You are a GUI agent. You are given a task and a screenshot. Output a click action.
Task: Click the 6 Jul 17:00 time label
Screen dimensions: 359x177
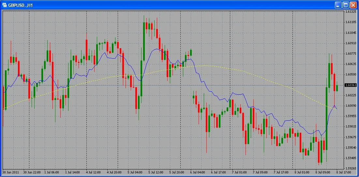tap(218, 172)
